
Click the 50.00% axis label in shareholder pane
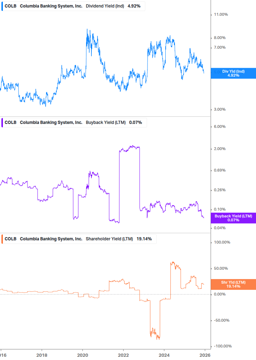point(221,268)
